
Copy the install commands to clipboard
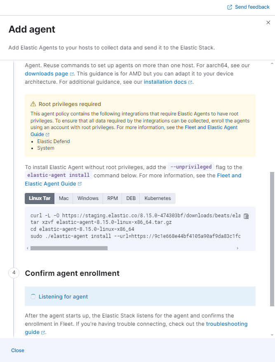tap(246, 216)
